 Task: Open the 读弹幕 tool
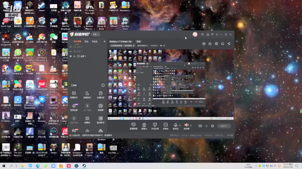pos(100,107)
